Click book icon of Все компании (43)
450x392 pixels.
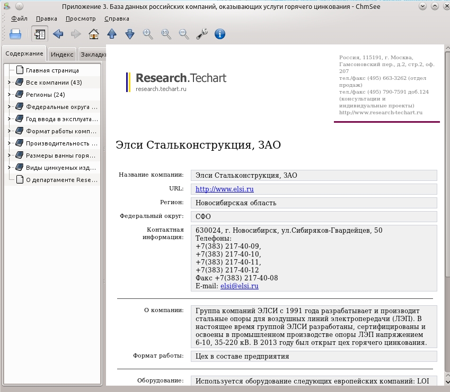point(19,83)
